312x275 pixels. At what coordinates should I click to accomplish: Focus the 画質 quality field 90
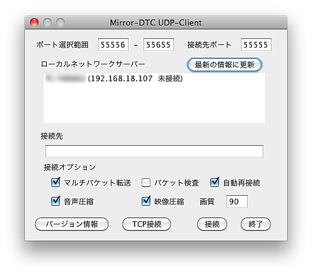[x=237, y=201]
